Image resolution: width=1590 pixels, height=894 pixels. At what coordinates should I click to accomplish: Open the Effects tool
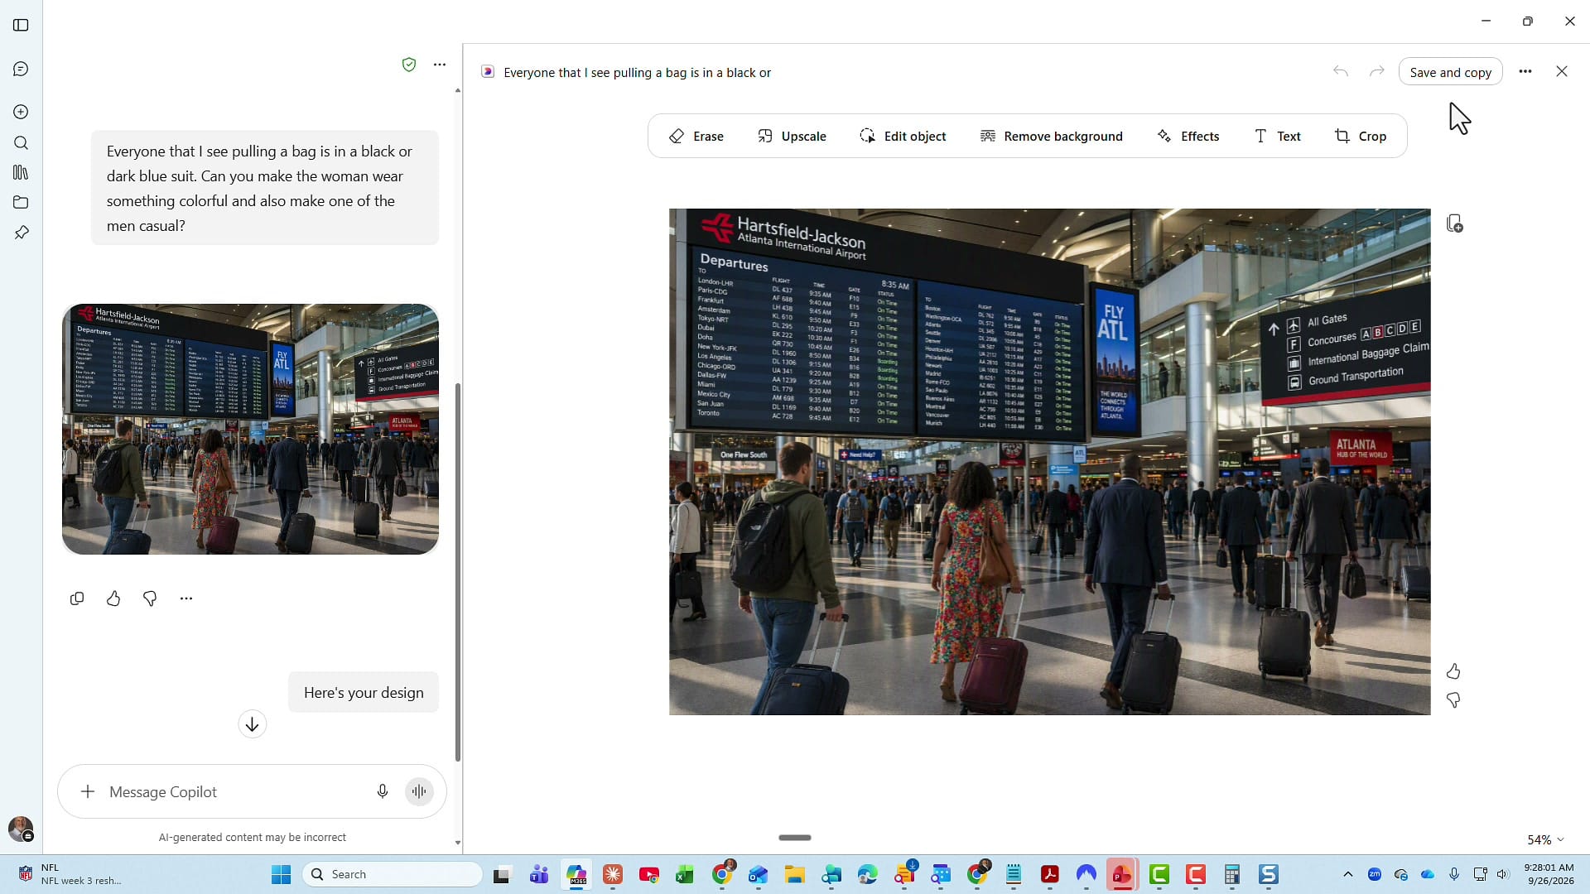(1188, 136)
